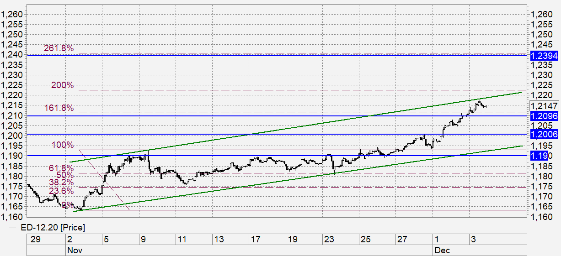Viewport: 561px width, 256px height.
Task: Click the Dec month label on time axis
Action: tap(442, 250)
